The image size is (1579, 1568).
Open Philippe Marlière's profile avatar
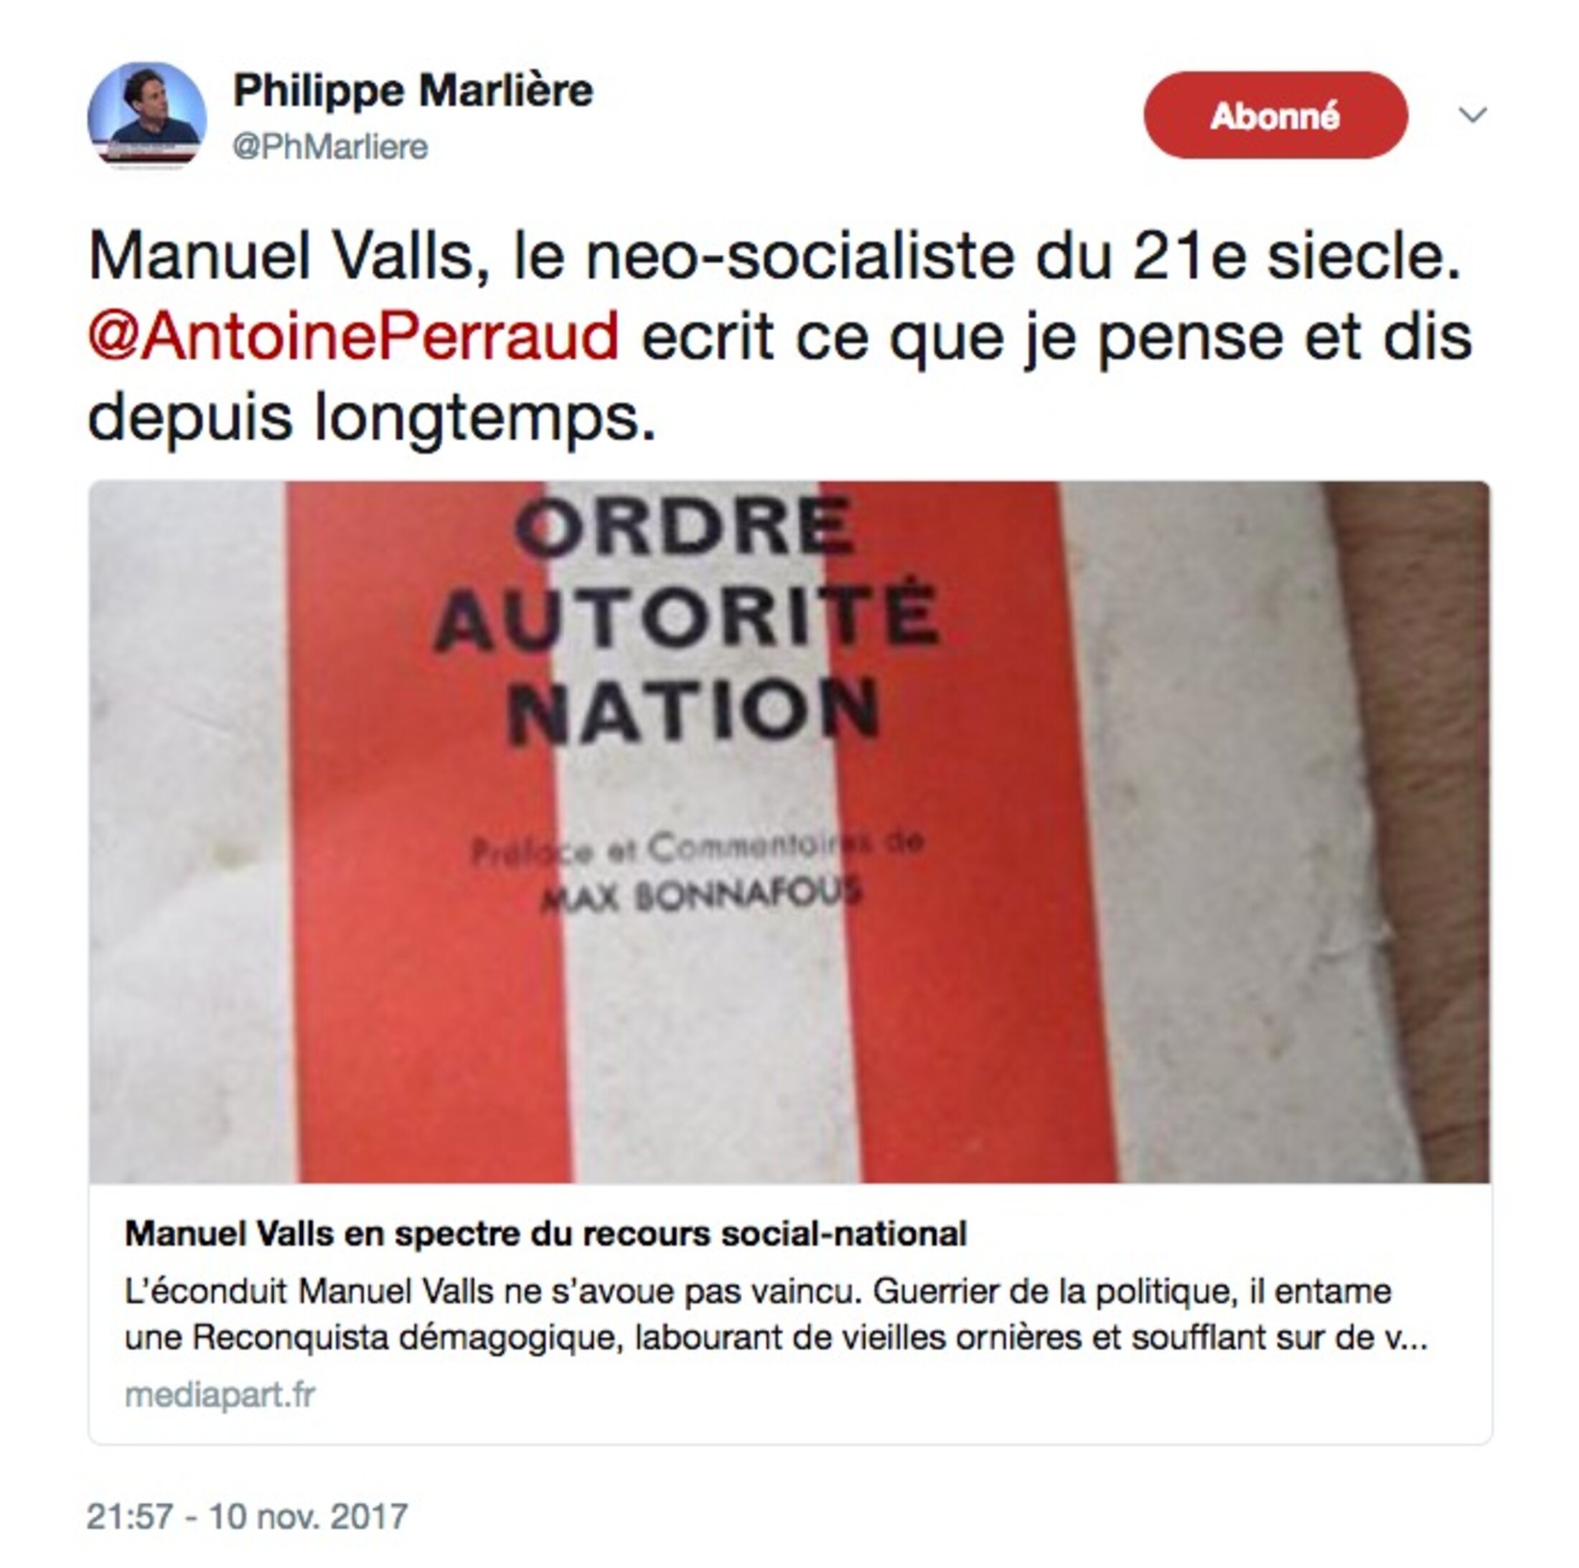[x=147, y=116]
